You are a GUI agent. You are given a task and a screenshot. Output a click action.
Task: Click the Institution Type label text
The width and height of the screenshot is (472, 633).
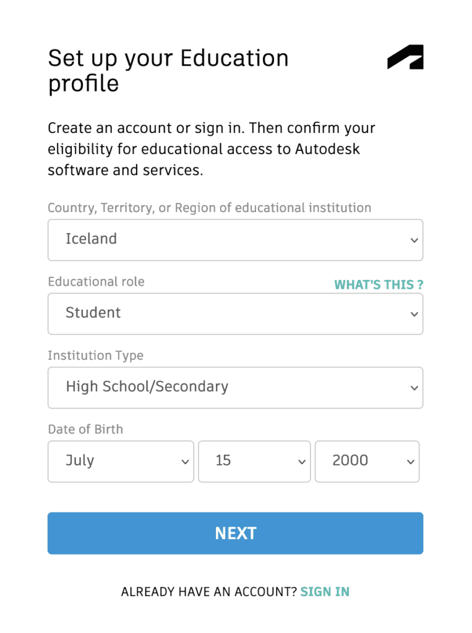click(x=95, y=355)
